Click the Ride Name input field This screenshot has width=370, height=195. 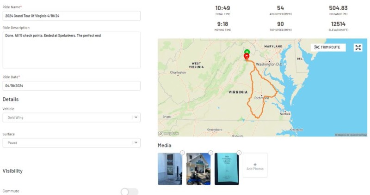click(71, 16)
